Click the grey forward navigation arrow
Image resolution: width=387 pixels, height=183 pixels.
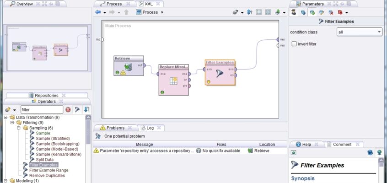[x=112, y=12]
